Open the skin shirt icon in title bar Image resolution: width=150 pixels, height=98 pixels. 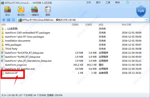pos(127,2)
